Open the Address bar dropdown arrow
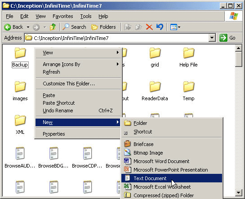 [x=212, y=38]
